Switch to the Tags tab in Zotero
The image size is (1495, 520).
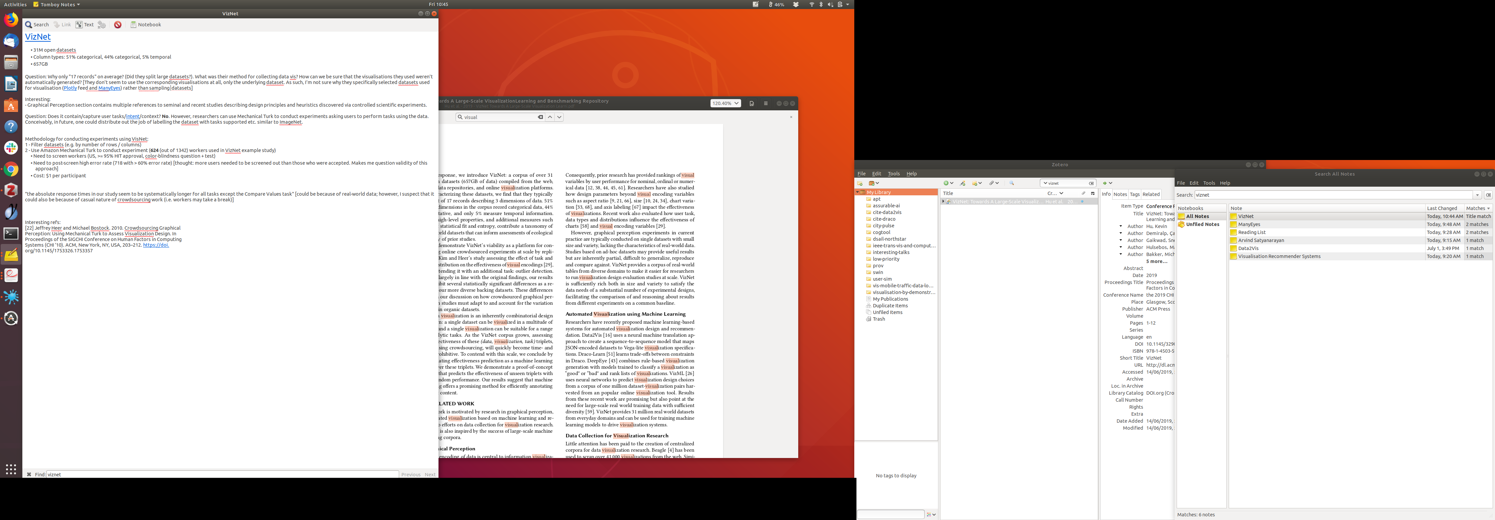point(1135,195)
